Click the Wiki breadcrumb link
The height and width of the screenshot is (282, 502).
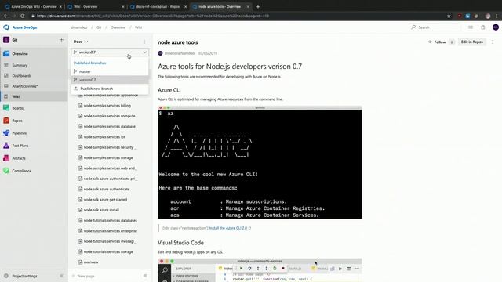coord(138,27)
